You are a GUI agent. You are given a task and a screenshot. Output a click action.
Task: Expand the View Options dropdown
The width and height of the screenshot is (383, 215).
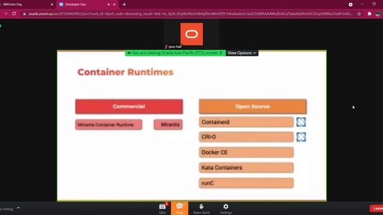[242, 53]
